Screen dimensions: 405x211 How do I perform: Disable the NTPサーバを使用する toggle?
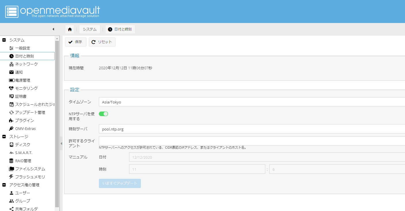[103, 114]
